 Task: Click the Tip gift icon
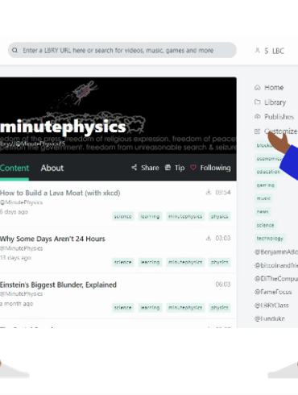(168, 168)
